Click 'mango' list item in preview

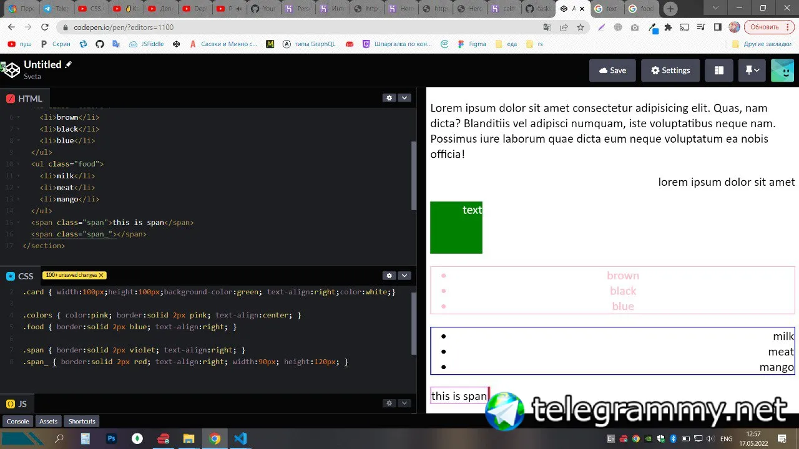[777, 367]
